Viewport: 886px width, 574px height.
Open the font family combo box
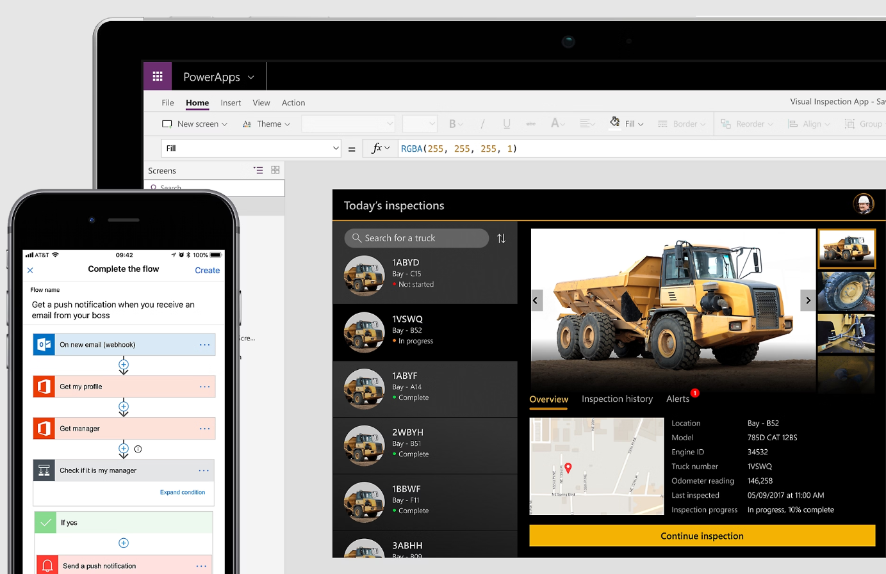(x=349, y=124)
